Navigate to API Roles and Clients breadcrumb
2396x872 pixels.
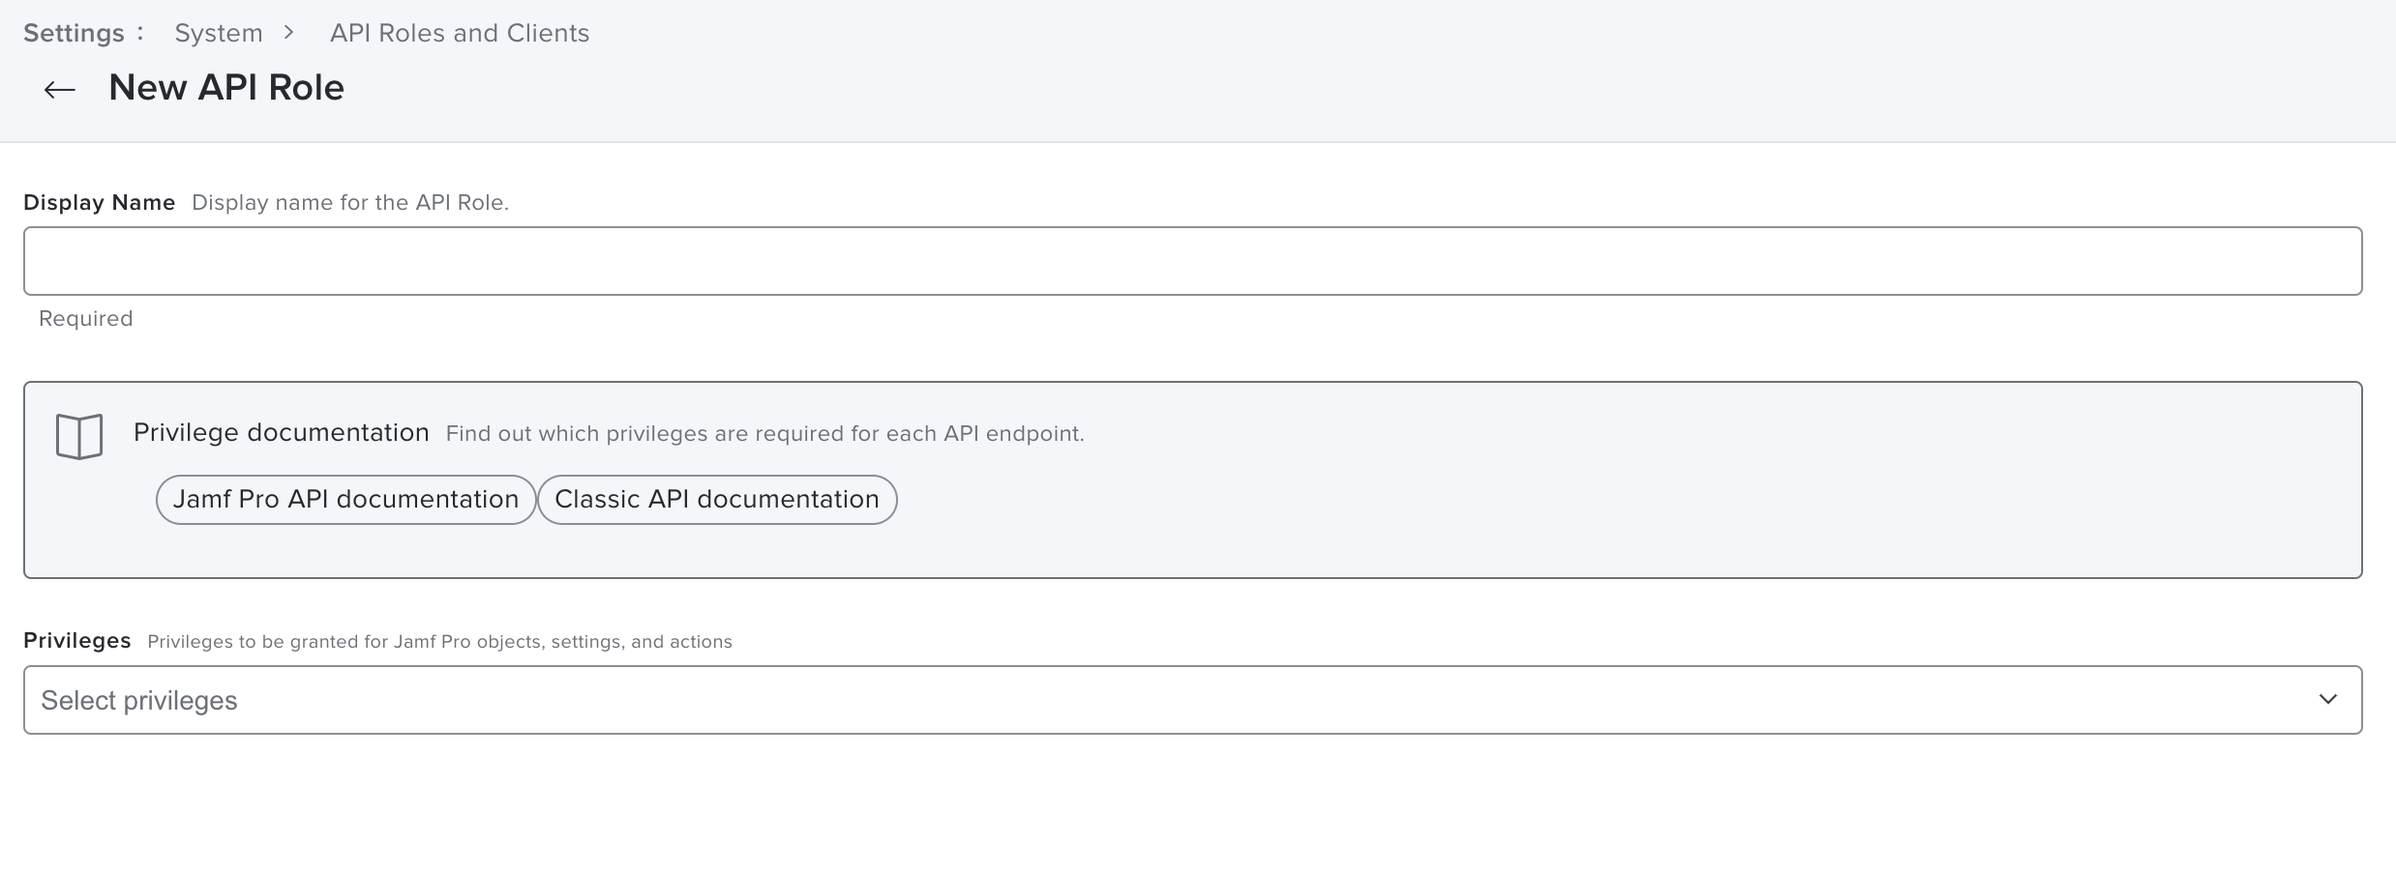pos(460,33)
